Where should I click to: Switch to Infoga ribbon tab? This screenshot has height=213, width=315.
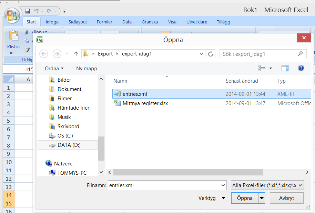click(52, 22)
